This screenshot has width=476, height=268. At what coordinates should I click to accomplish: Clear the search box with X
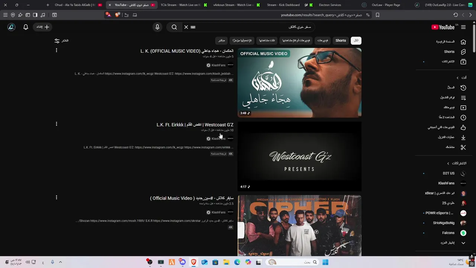coord(186,27)
